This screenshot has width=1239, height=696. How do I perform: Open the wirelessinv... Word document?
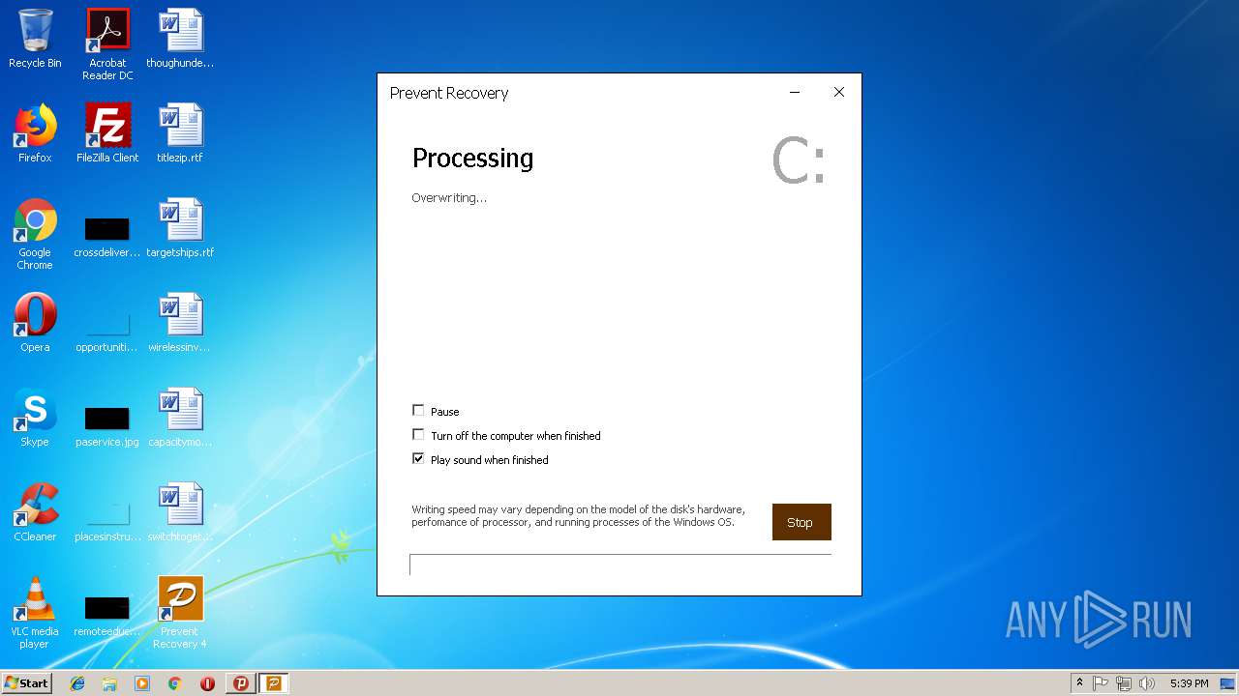pos(180,323)
